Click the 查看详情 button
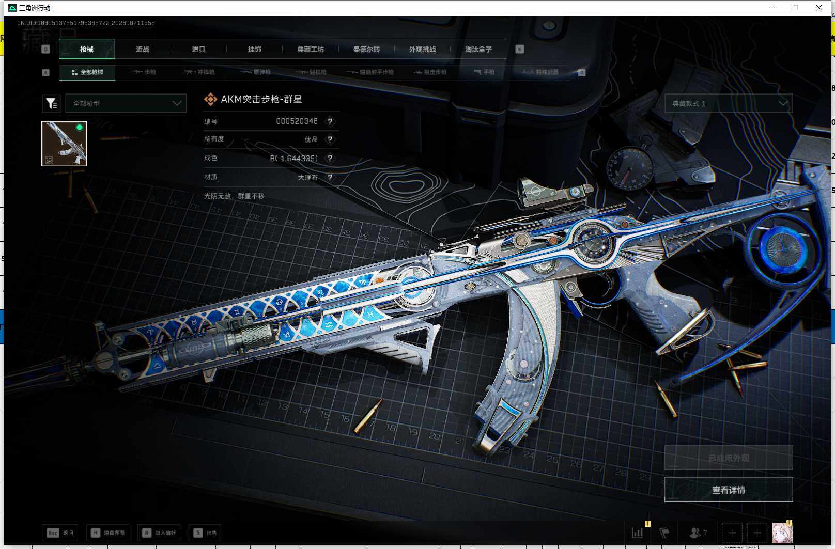This screenshot has width=835, height=549. (729, 490)
